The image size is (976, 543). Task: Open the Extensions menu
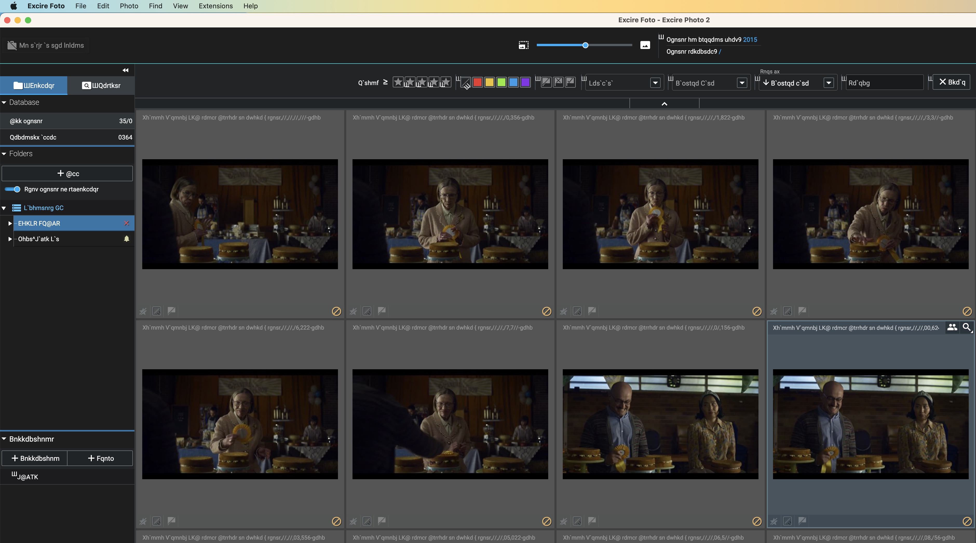216,6
